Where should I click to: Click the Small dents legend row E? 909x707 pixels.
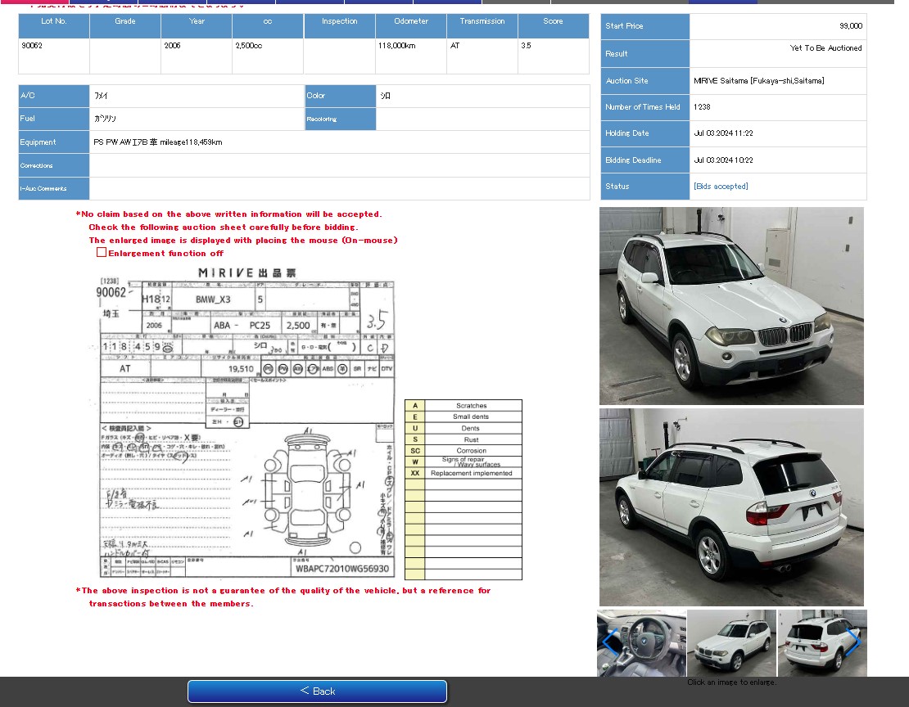(464, 417)
